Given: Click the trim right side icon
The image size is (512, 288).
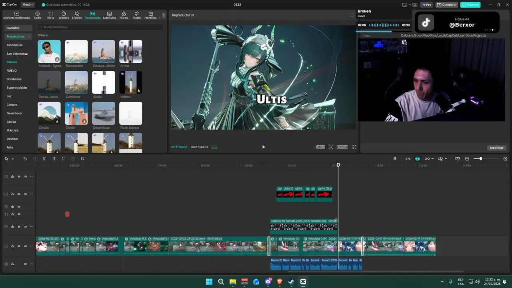Looking at the screenshot, I should point(63,159).
